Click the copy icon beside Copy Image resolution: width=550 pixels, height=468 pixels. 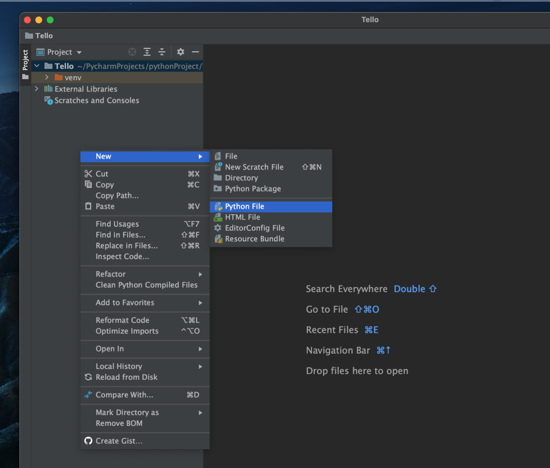pyautogui.click(x=88, y=184)
